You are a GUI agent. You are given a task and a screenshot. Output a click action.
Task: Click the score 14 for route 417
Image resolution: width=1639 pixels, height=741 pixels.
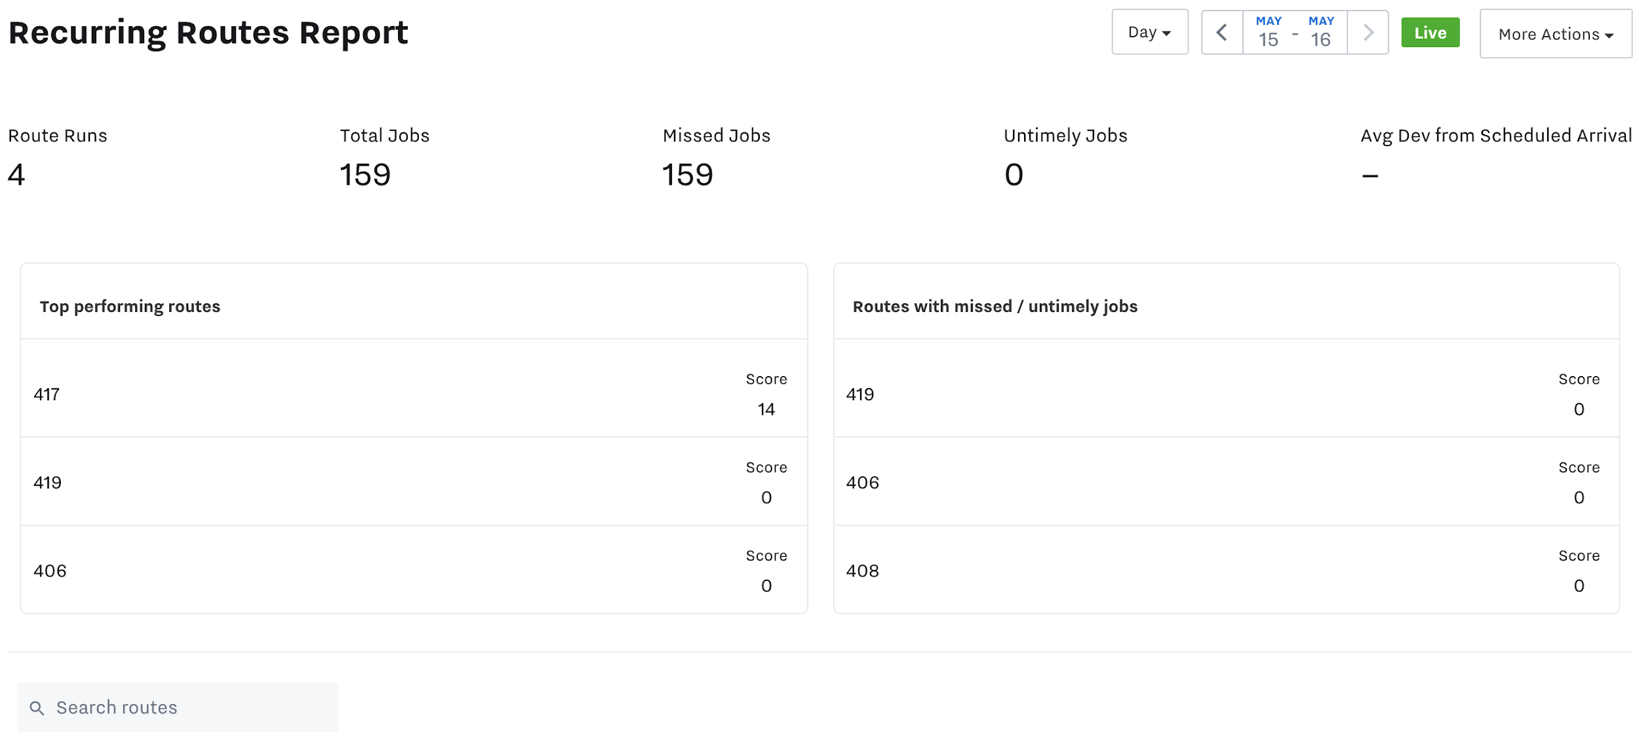click(x=766, y=409)
